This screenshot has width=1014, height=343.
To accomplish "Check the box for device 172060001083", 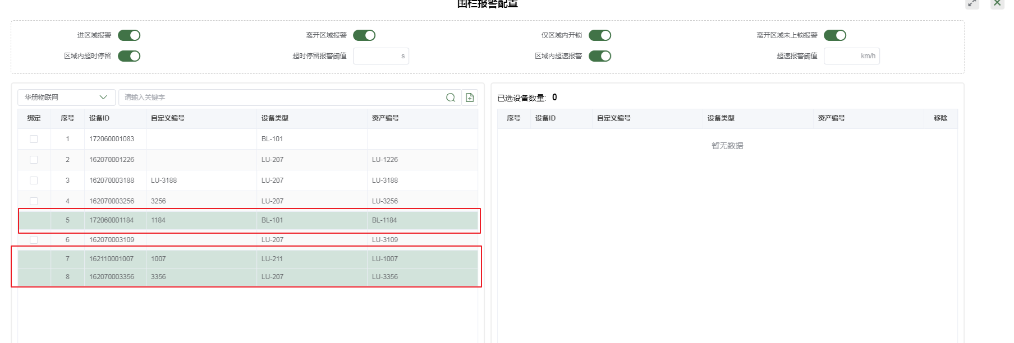I will click(x=34, y=139).
